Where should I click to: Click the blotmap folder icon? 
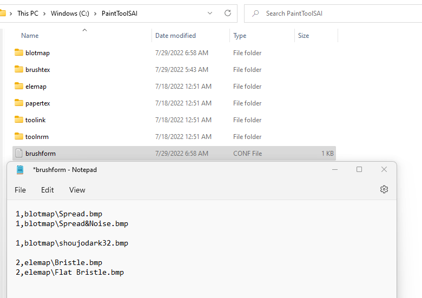[19, 52]
